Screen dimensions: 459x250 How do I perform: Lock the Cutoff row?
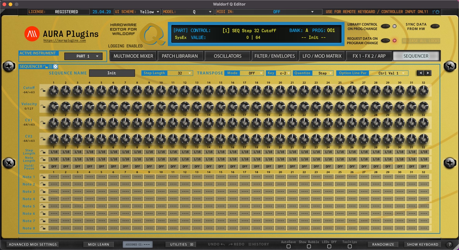click(x=43, y=90)
